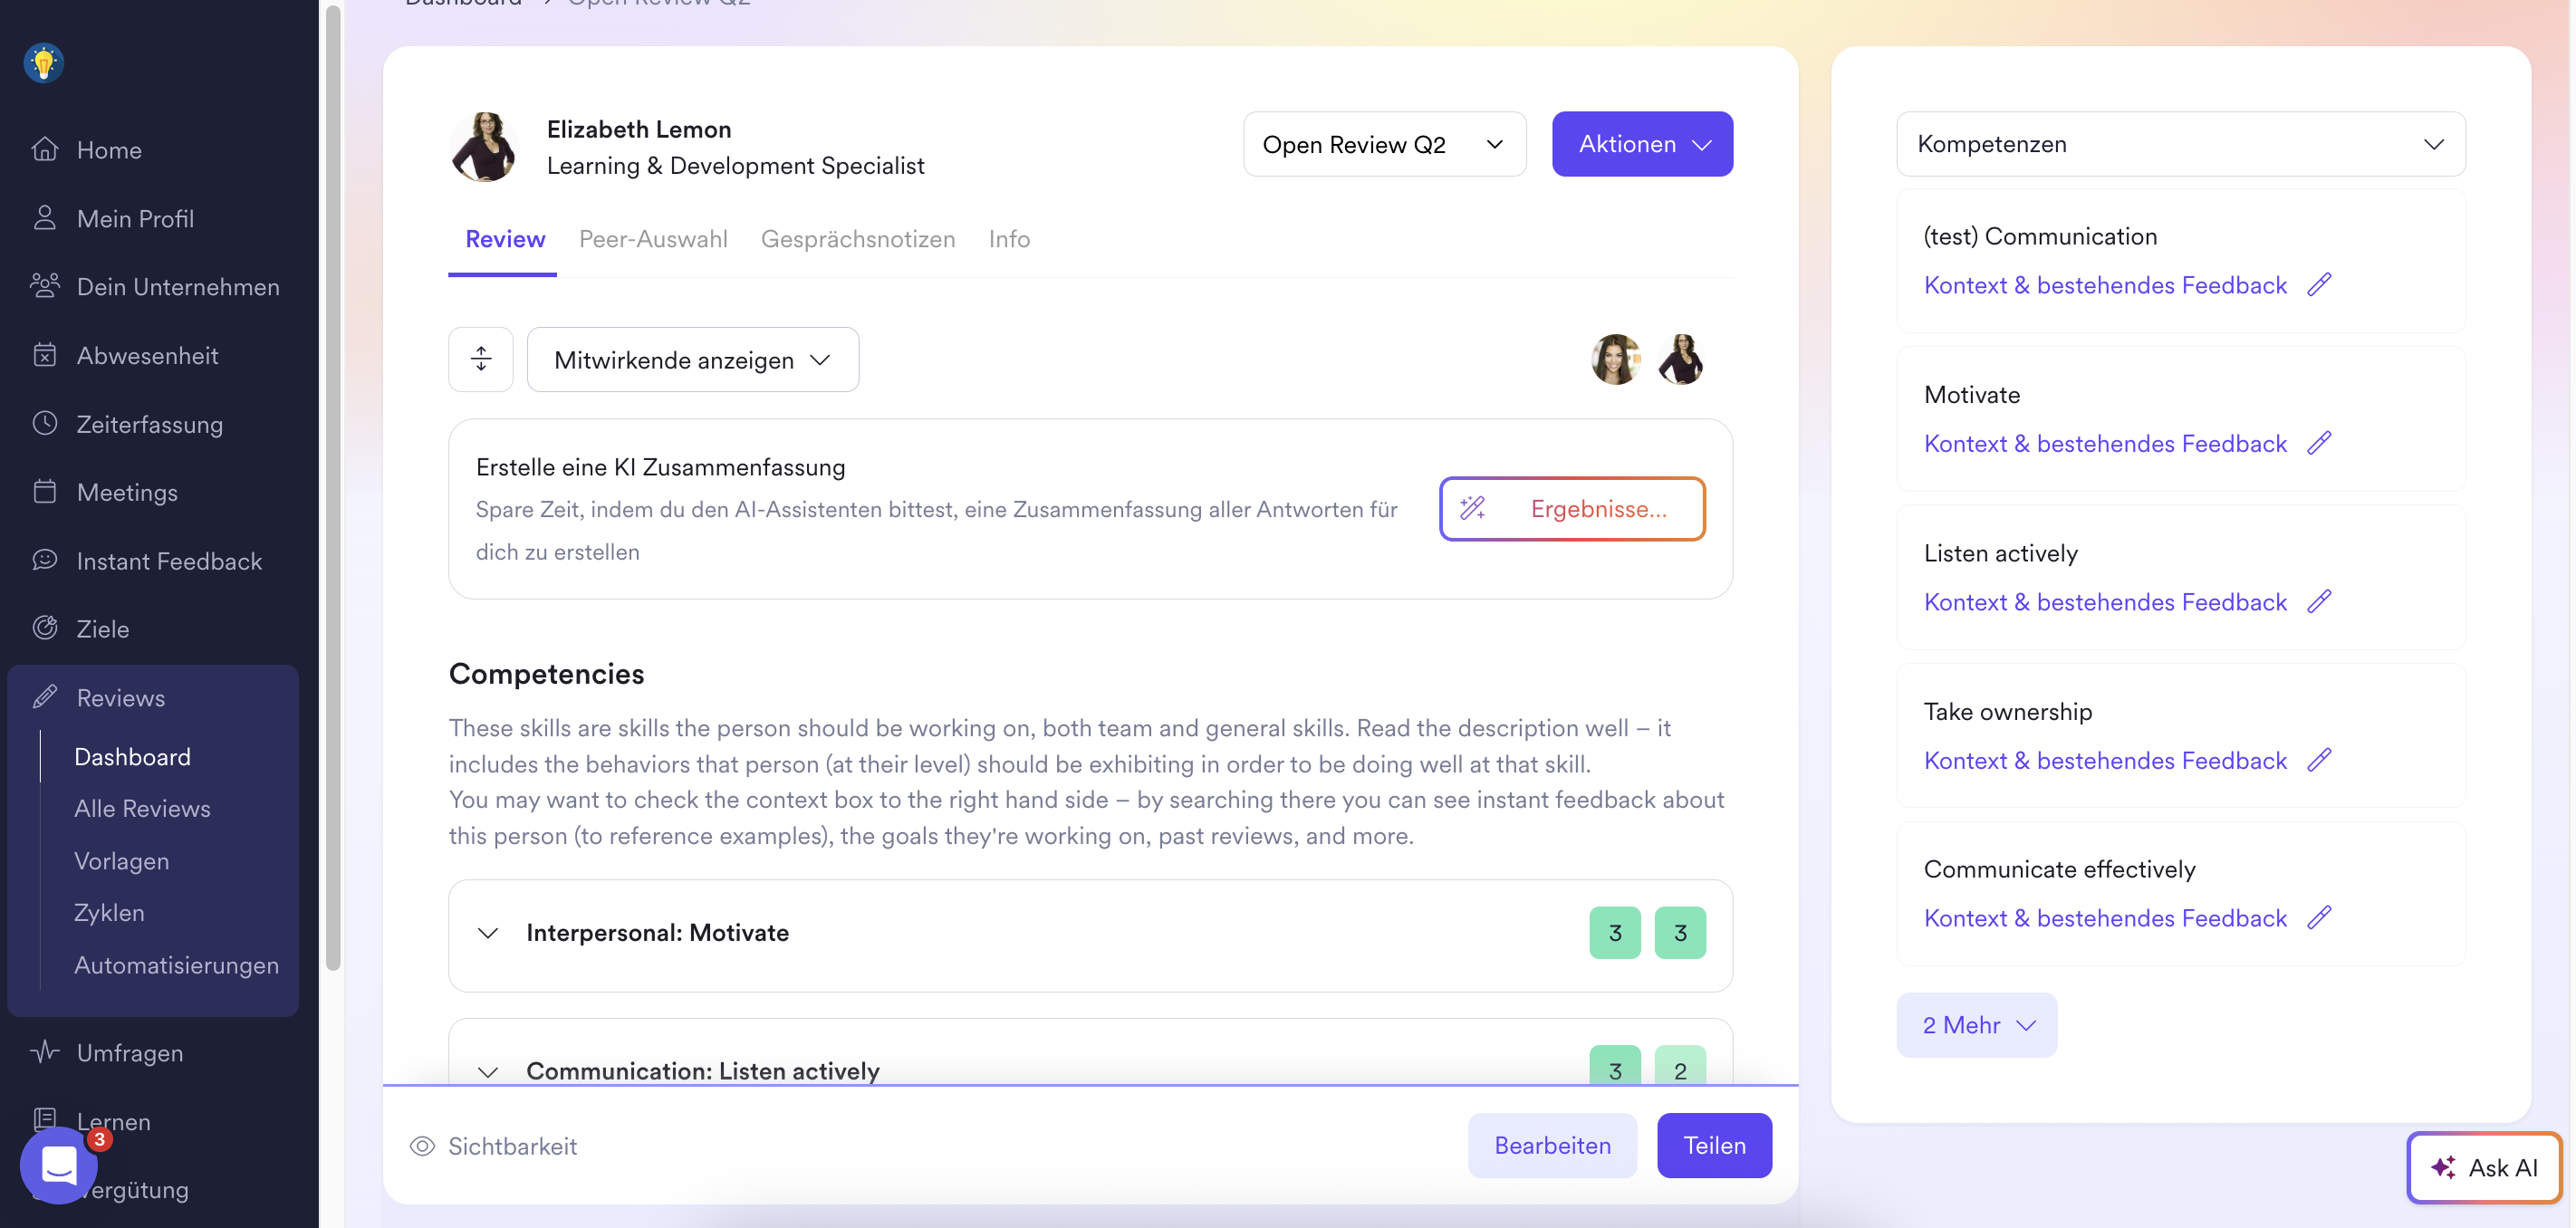Viewport: 2576px width, 1228px height.
Task: Click green score 3 badge for Motivate
Action: 1614,933
